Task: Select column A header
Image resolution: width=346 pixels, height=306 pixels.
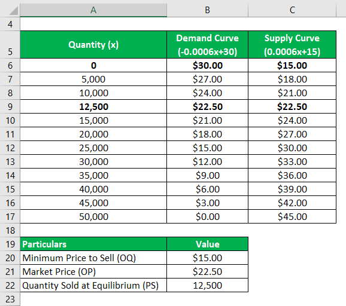Action: [93, 10]
